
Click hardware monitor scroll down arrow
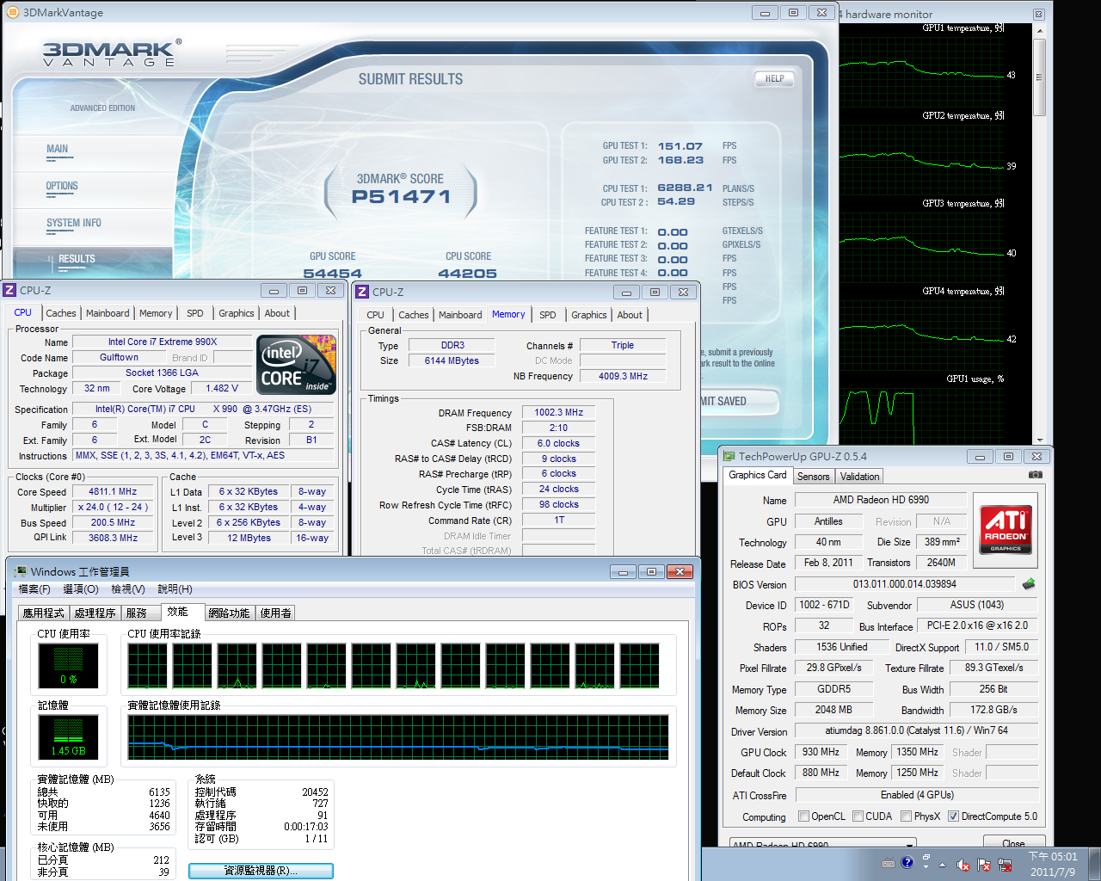coord(1039,439)
